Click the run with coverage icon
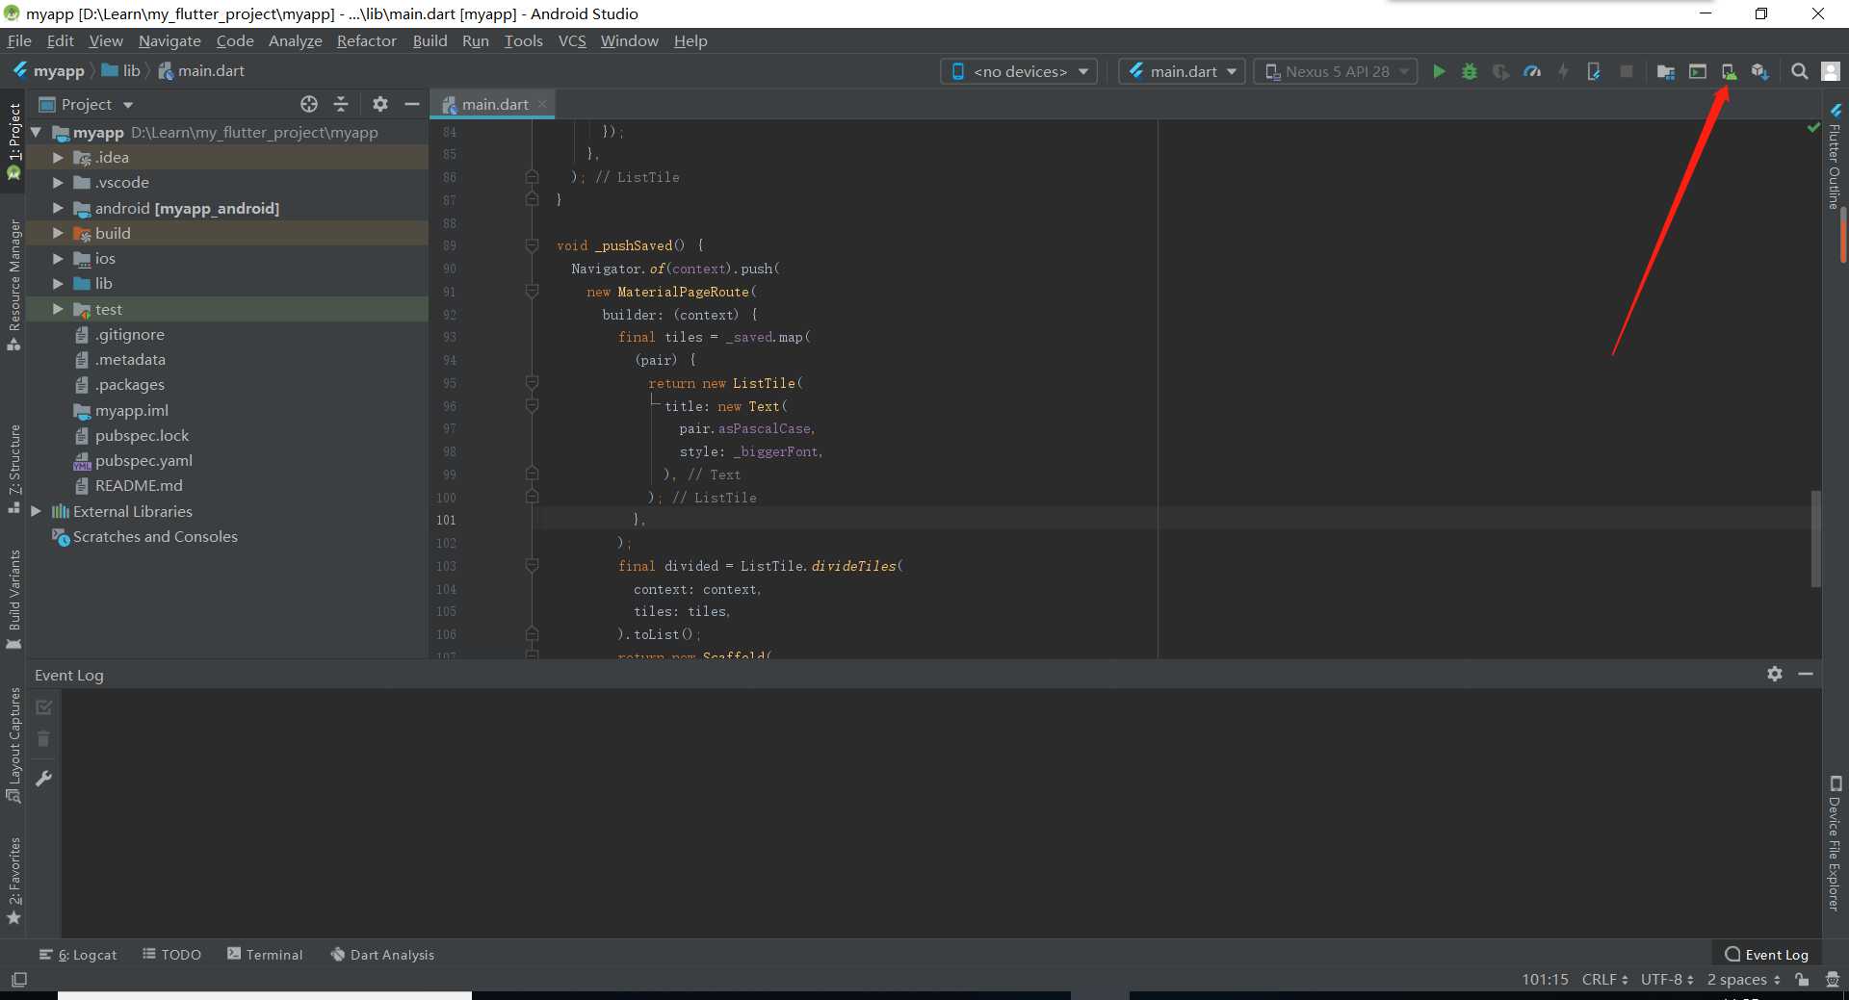 tap(1500, 71)
